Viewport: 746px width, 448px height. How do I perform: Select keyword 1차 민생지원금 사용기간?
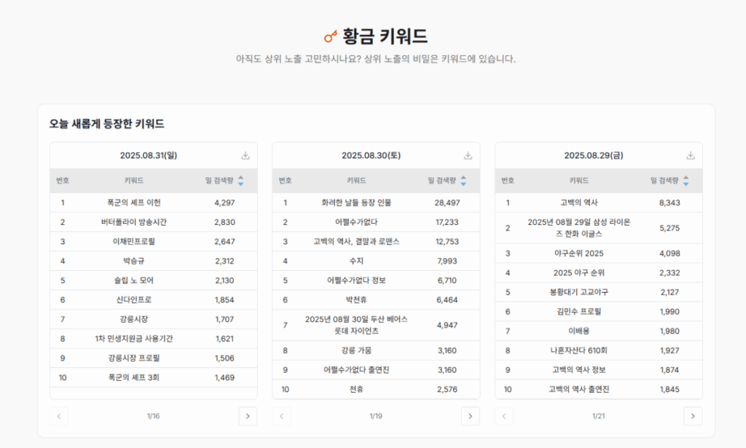point(134,339)
